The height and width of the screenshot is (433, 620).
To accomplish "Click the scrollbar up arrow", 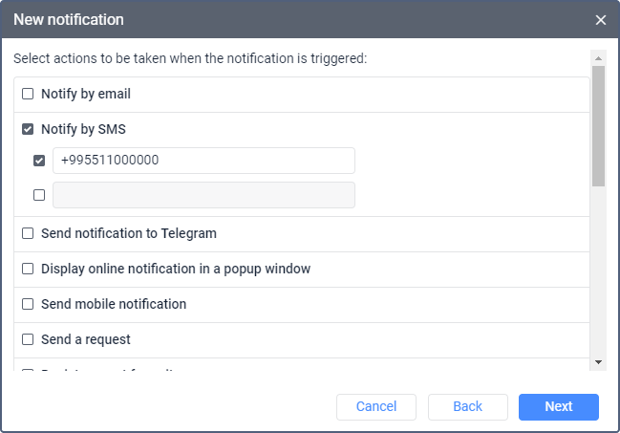I will (x=598, y=56).
